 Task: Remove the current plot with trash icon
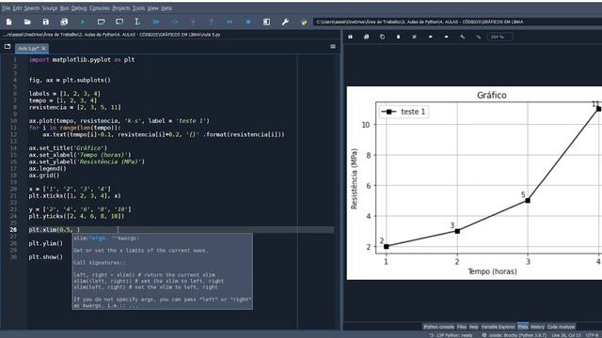pos(398,37)
